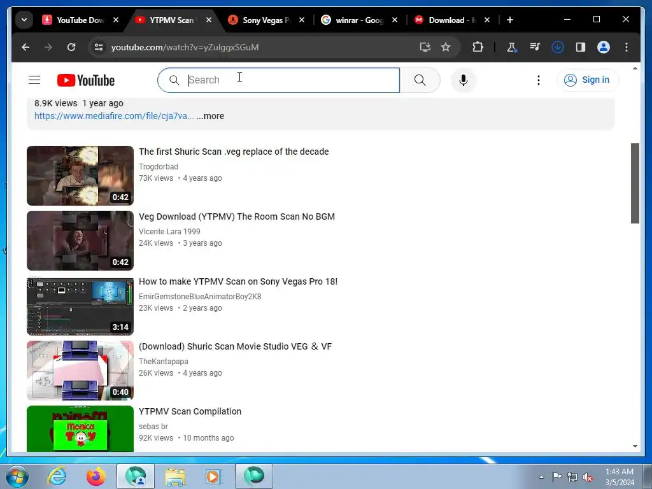
Task: Open Sony Vegas Pro 18 tutorial thumbnail
Action: pyautogui.click(x=80, y=305)
